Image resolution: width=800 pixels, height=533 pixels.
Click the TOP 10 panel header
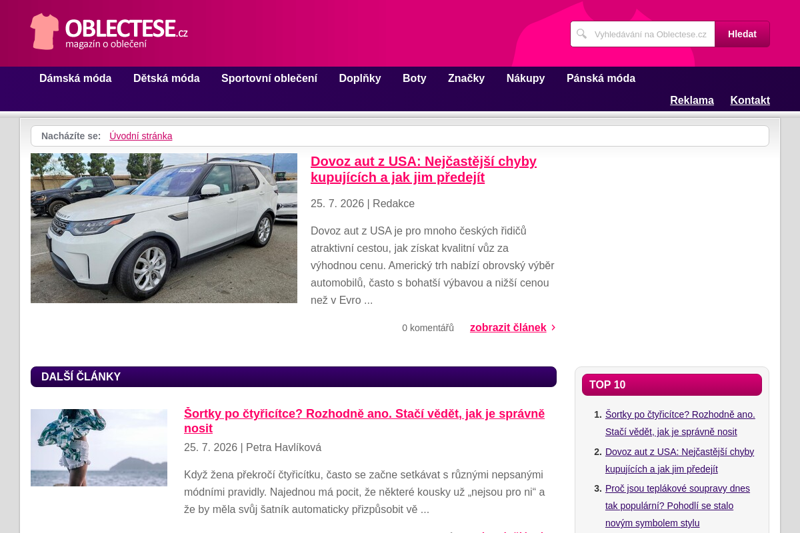coord(672,384)
